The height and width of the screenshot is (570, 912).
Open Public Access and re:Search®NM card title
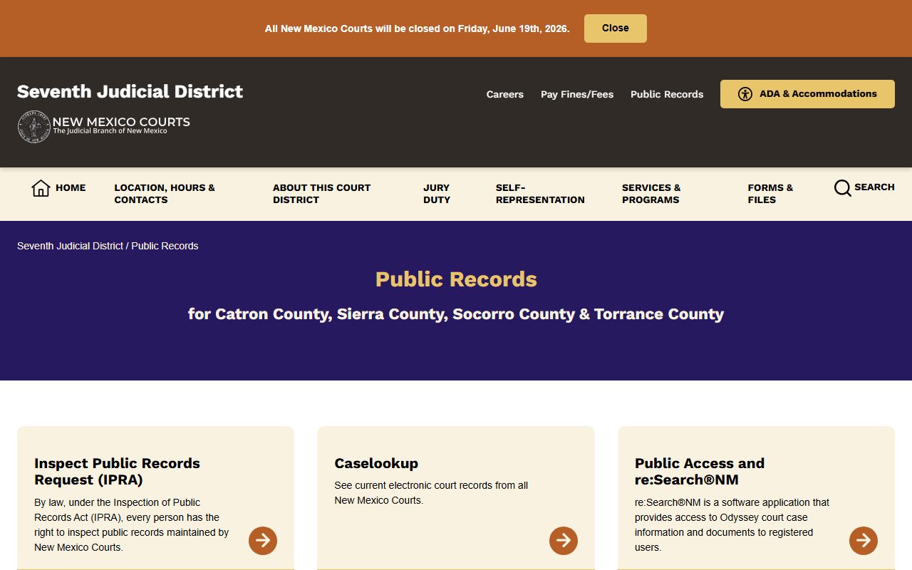(x=700, y=472)
